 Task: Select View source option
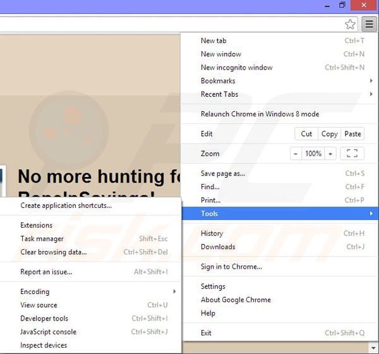point(90,305)
